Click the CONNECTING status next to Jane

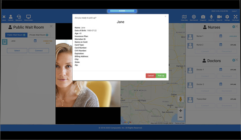[x=48, y=41]
